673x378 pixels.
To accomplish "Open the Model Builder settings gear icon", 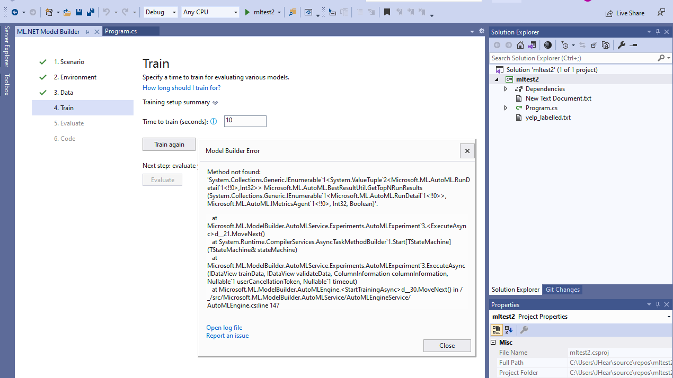I will 482,31.
